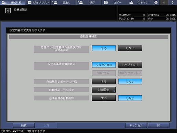Select しない for 自動再印刷
Image resolution: width=177 pixels, height=133 pixels.
click(x=130, y=48)
